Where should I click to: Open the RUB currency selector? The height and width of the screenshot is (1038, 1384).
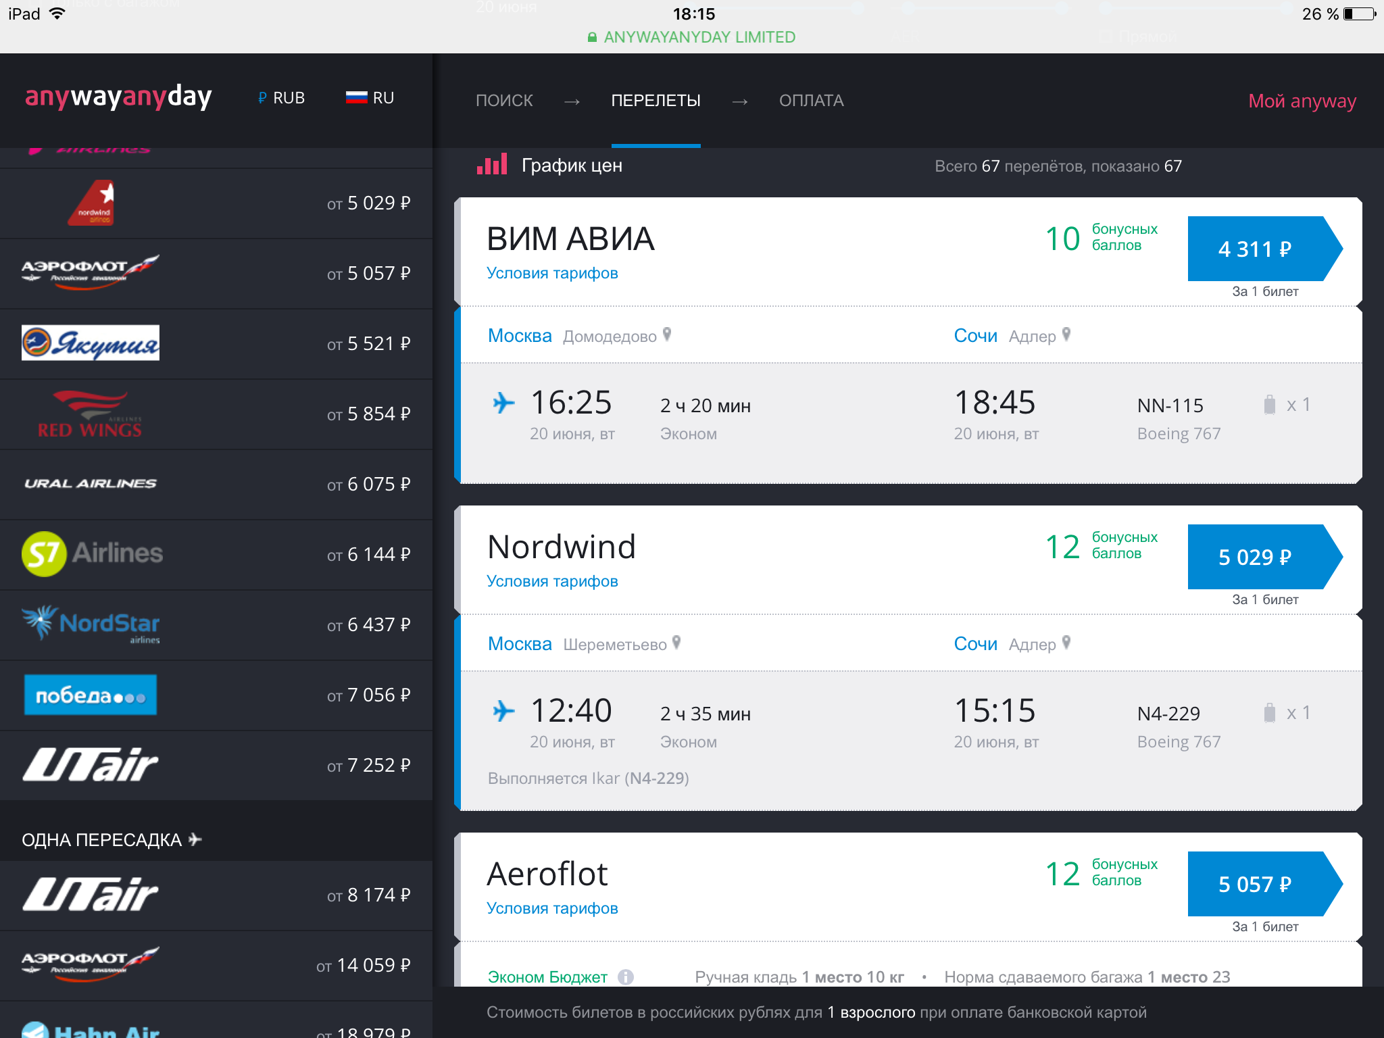click(x=281, y=98)
